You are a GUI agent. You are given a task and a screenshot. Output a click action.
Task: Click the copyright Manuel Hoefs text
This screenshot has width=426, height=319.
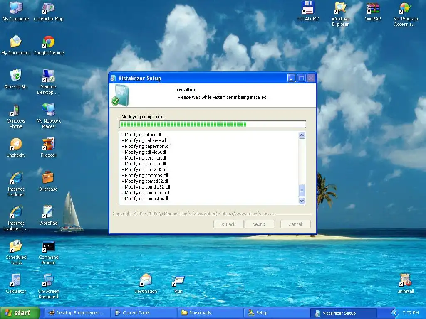click(193, 213)
